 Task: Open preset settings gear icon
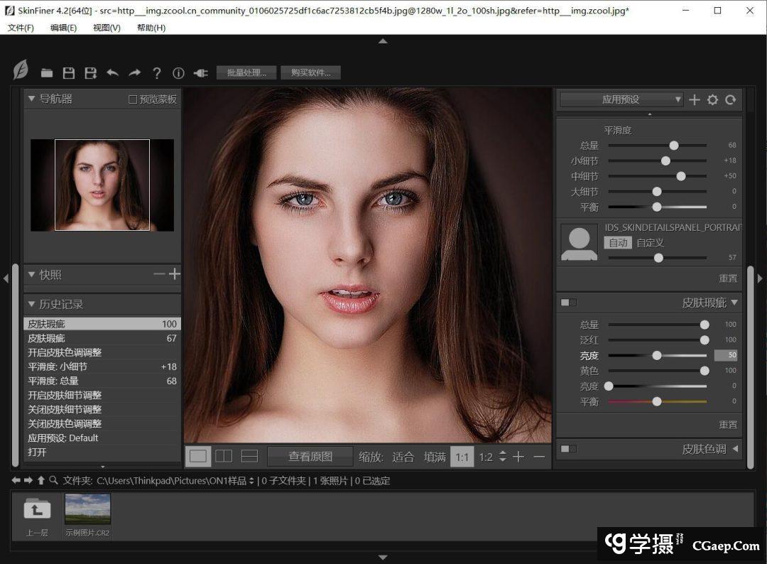[x=712, y=99]
